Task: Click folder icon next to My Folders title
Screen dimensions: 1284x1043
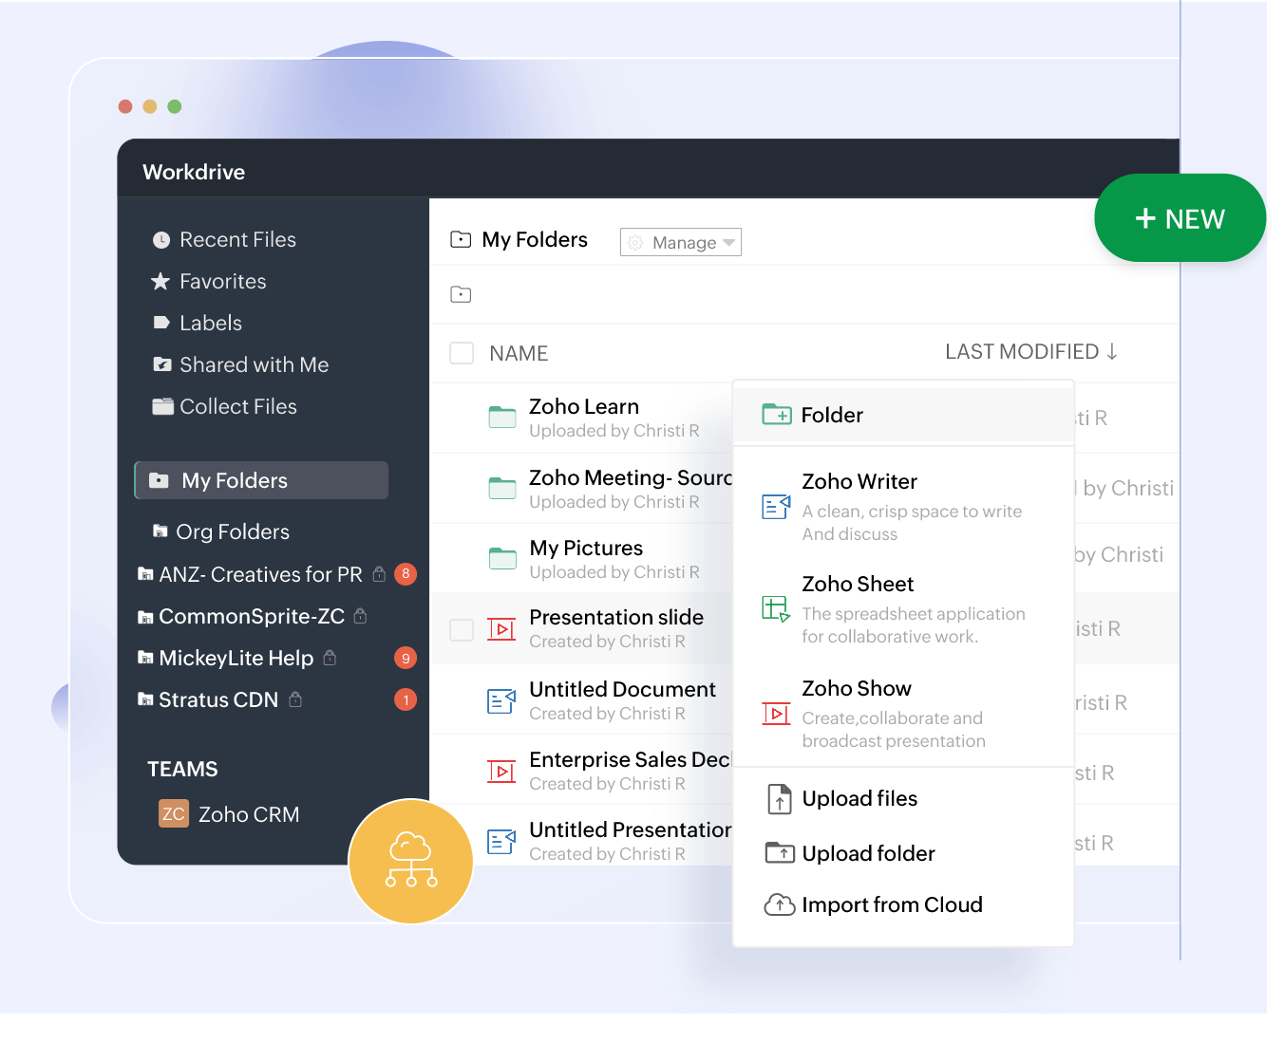Action: coord(461,239)
